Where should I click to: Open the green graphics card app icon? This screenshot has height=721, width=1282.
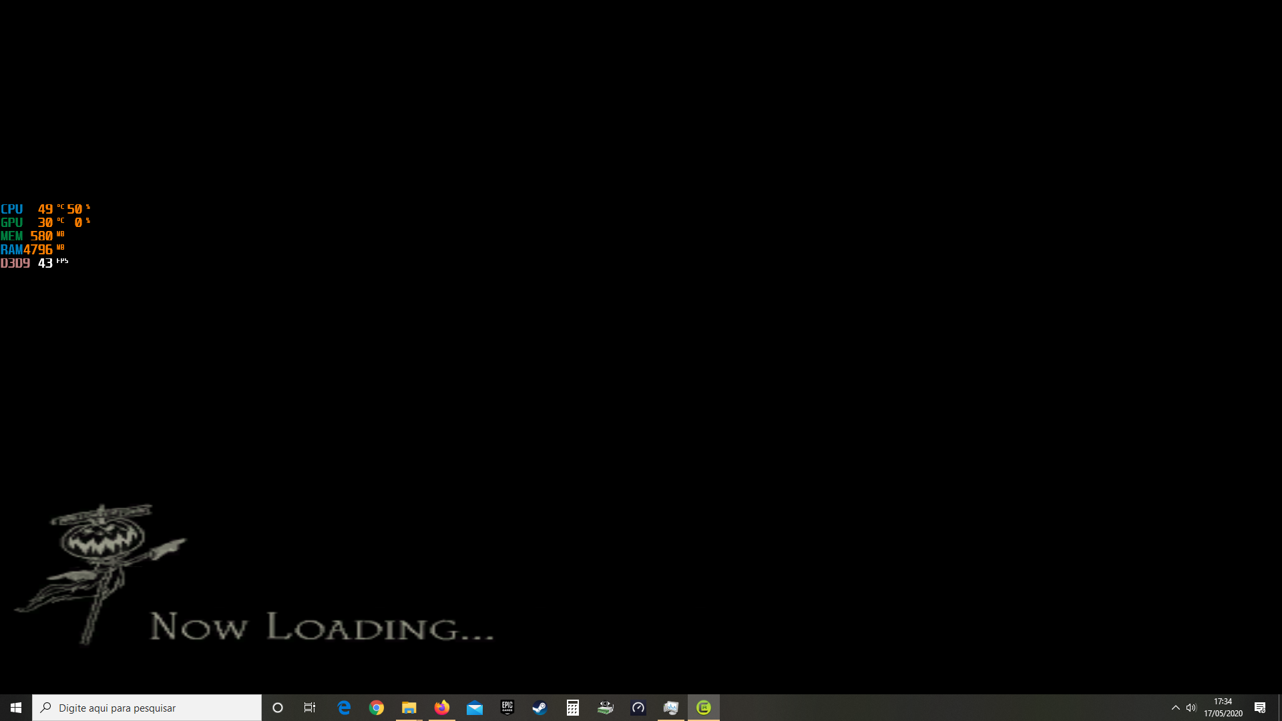(606, 708)
